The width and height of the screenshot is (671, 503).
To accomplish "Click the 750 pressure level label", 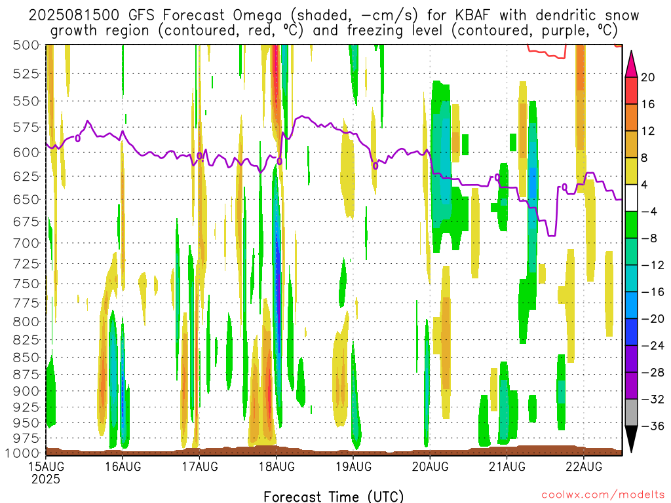I will pos(26,284).
